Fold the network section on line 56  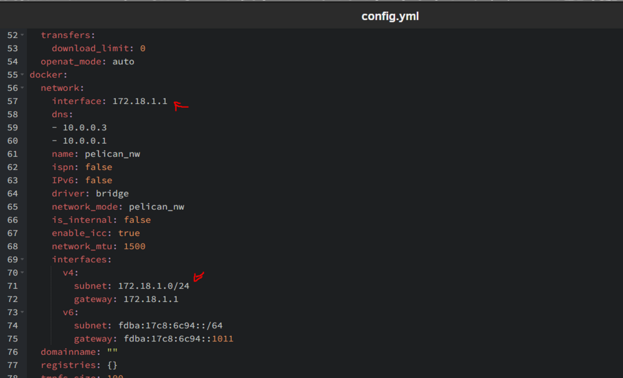(22, 88)
